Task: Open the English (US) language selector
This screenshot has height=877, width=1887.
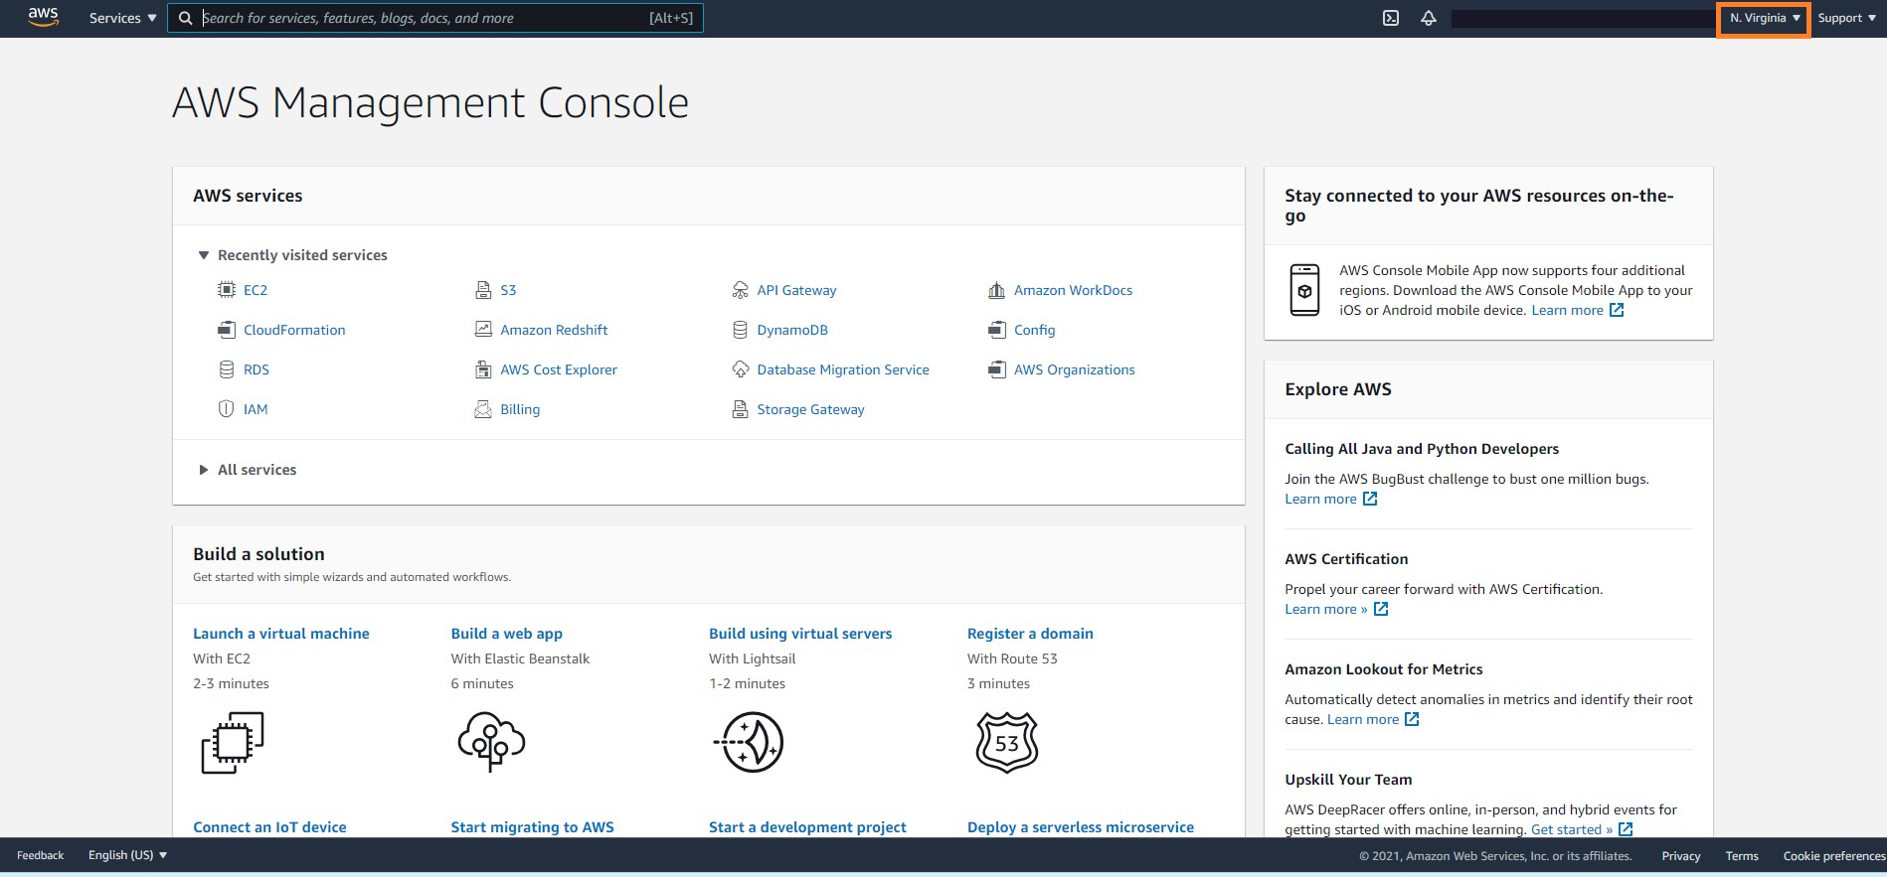Action: 127,855
